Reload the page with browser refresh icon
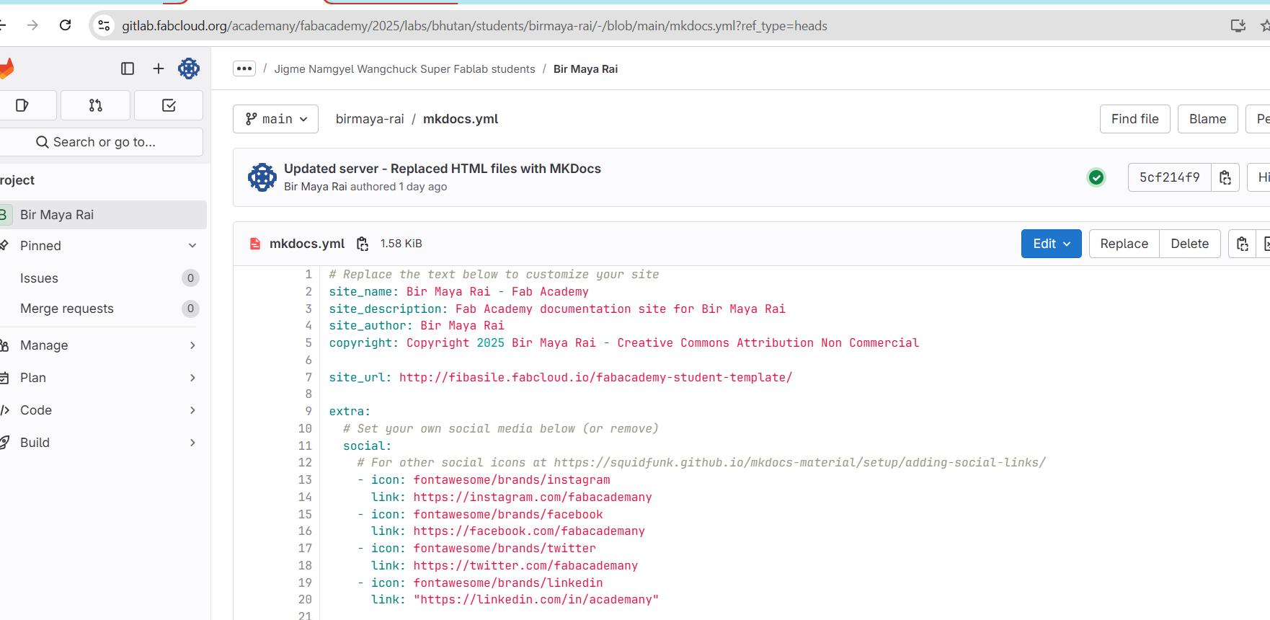Screen dimensions: 1270x620 (x=65, y=25)
